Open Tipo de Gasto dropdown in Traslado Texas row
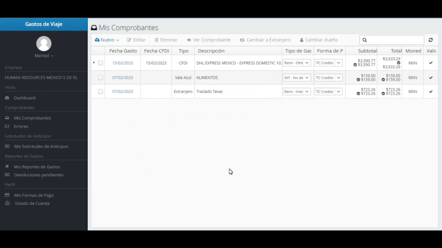 [x=297, y=91]
